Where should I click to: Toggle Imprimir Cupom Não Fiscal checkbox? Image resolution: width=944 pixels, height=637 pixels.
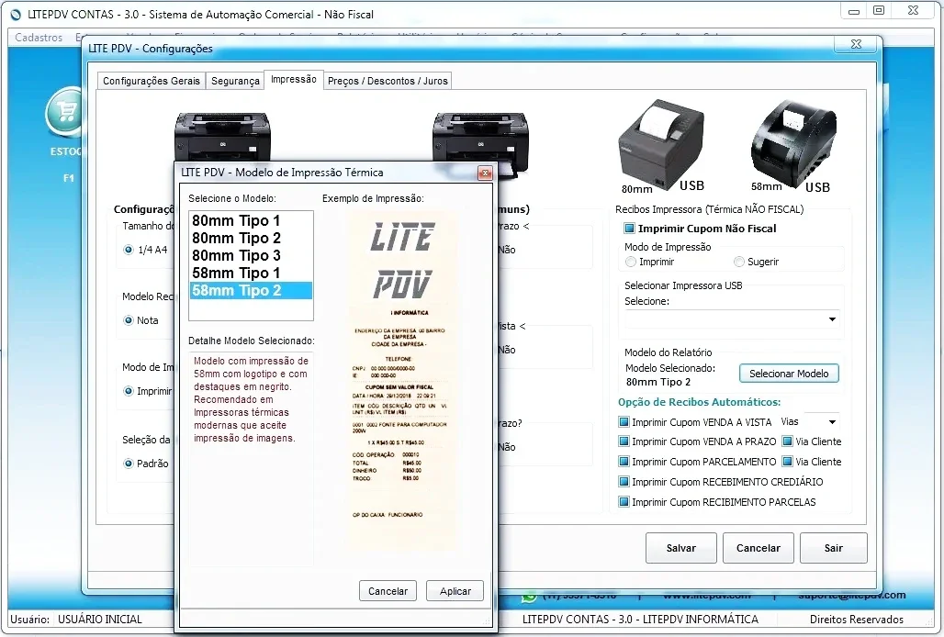tap(629, 229)
